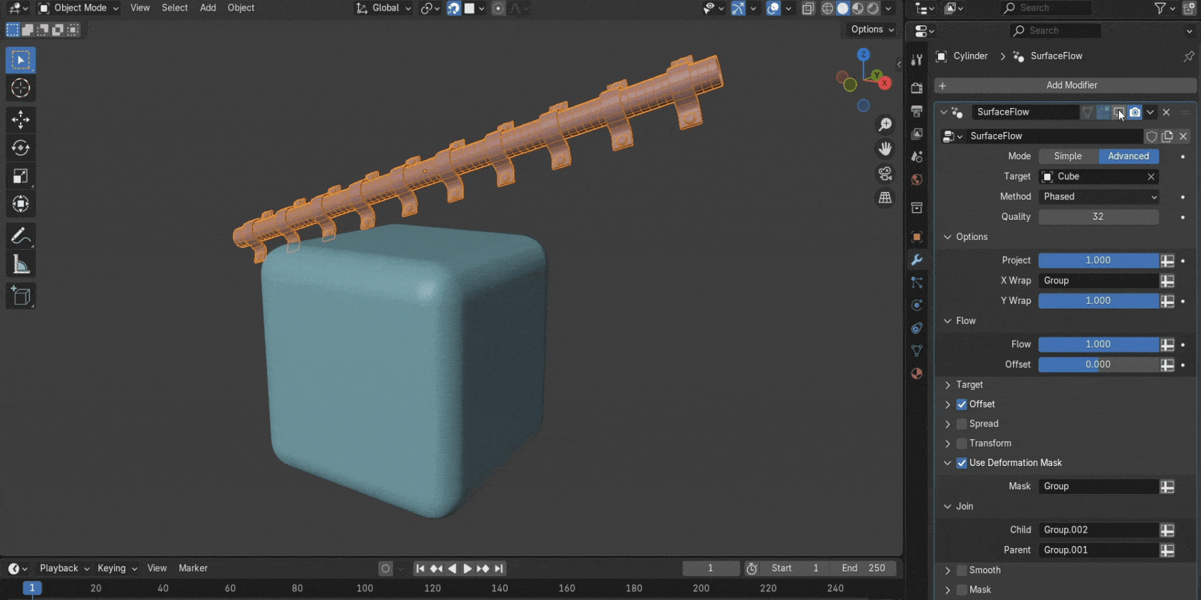Expand the Transform section
Screen dimensions: 1201x600
pyautogui.click(x=947, y=443)
